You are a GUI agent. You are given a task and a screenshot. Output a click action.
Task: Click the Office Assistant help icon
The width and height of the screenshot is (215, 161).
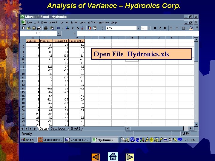[x=95, y=28]
